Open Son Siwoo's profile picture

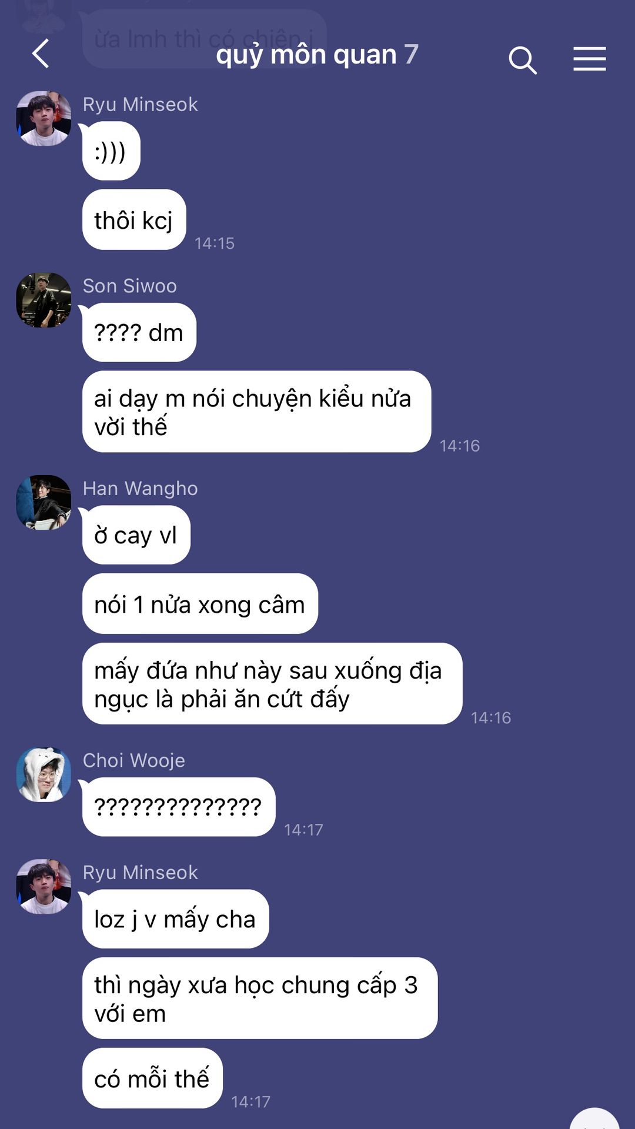coord(44,300)
